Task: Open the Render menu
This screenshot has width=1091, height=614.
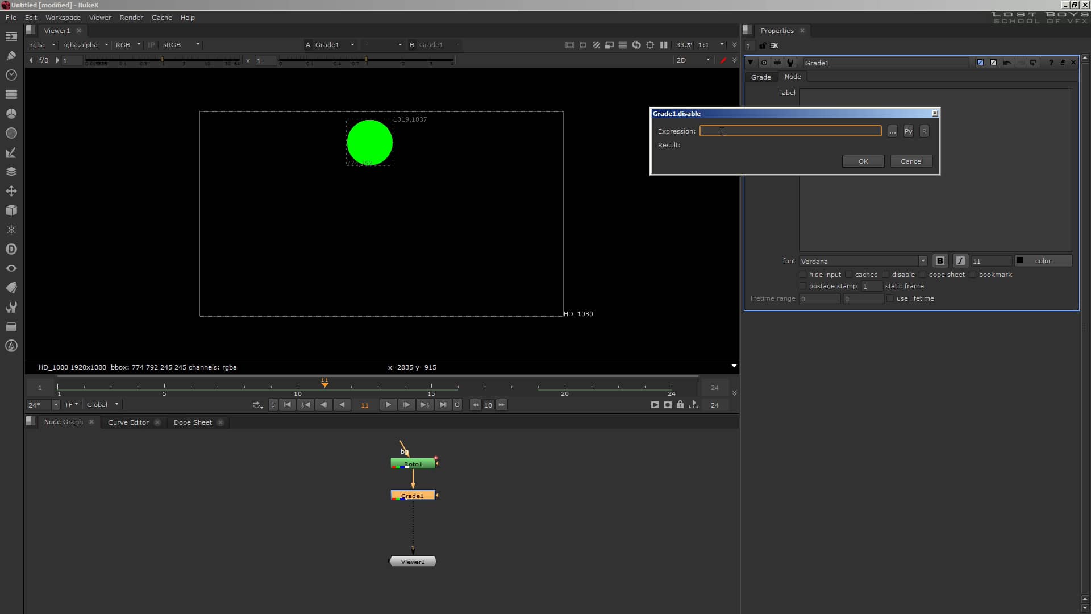Action: point(131,18)
